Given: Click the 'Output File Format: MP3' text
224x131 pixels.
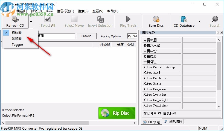Looking at the screenshot, I should click(18, 115).
